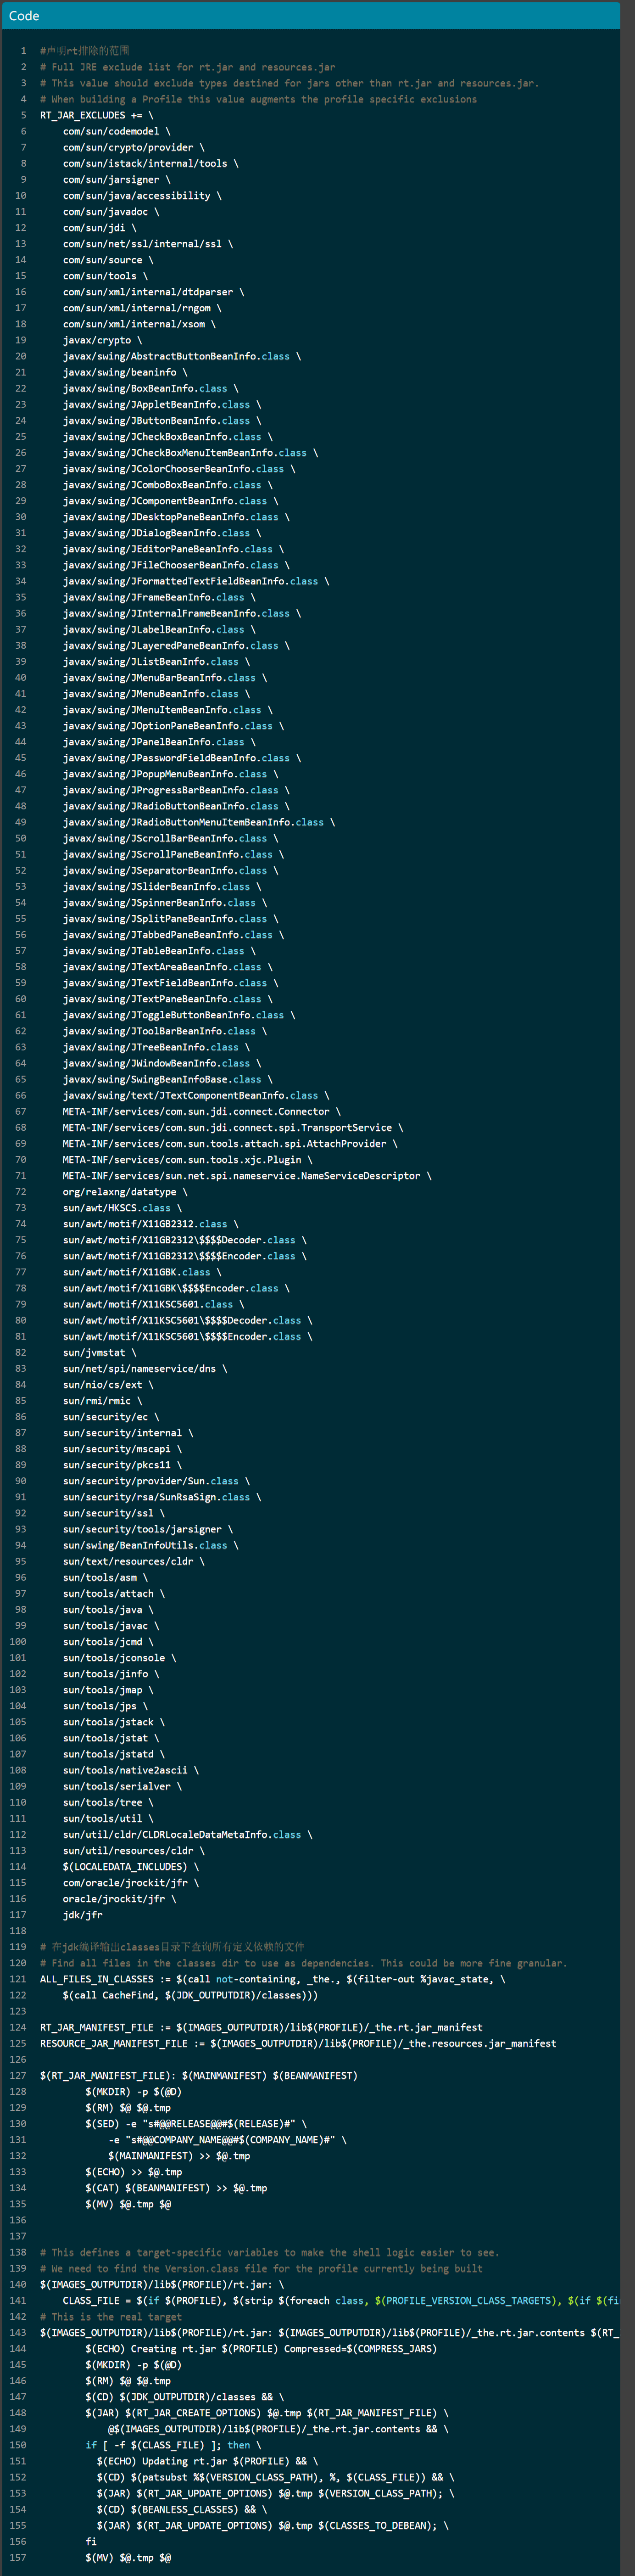Click the "sun/security/mscapi" line
635x2576 pixels.
[x=122, y=1449]
